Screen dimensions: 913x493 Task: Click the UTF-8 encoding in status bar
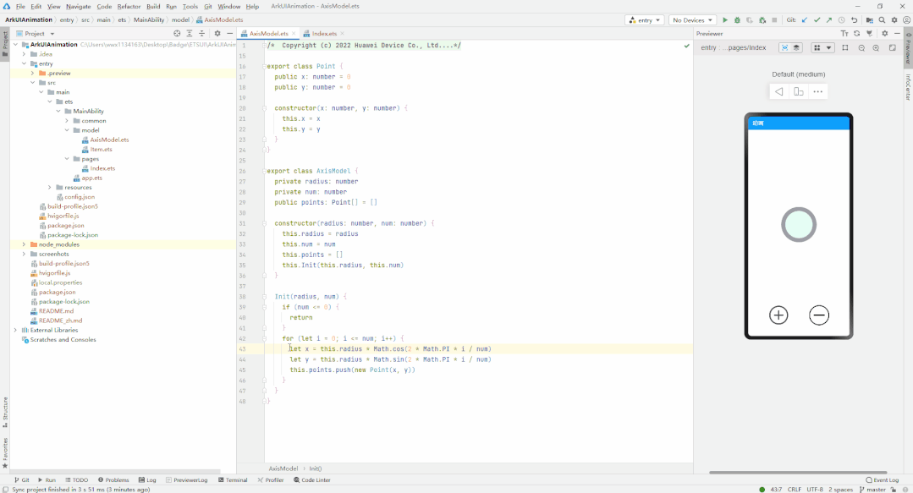(x=815, y=490)
